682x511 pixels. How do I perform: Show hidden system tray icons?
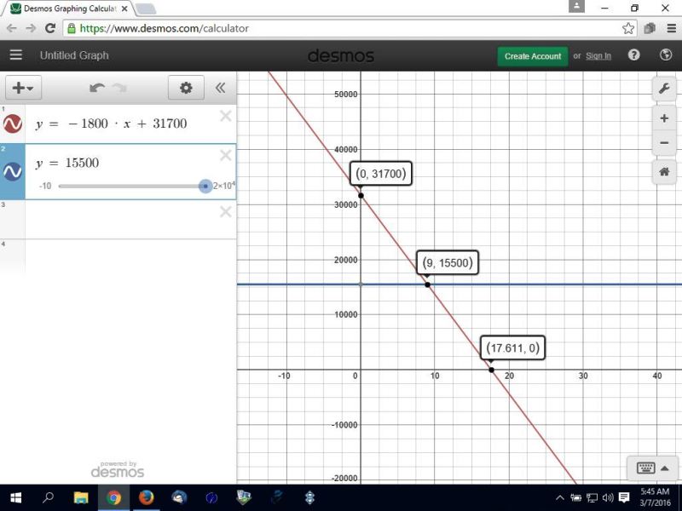560,498
